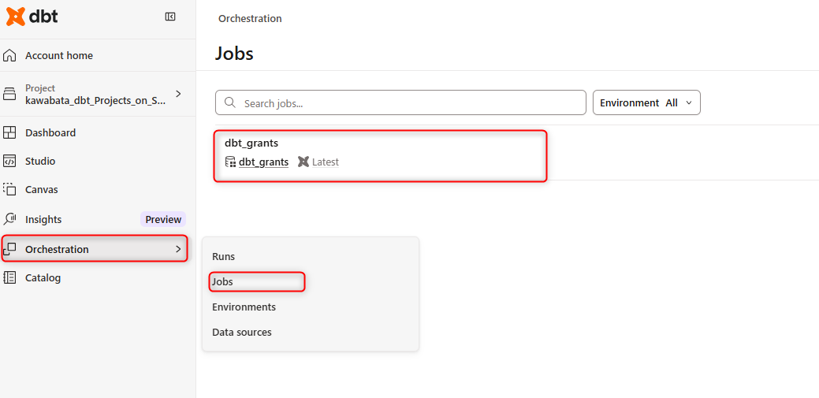Collapse the sidebar with the panel icon
819x398 pixels.
point(170,17)
